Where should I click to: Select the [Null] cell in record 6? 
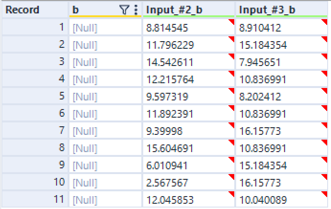coord(105,113)
